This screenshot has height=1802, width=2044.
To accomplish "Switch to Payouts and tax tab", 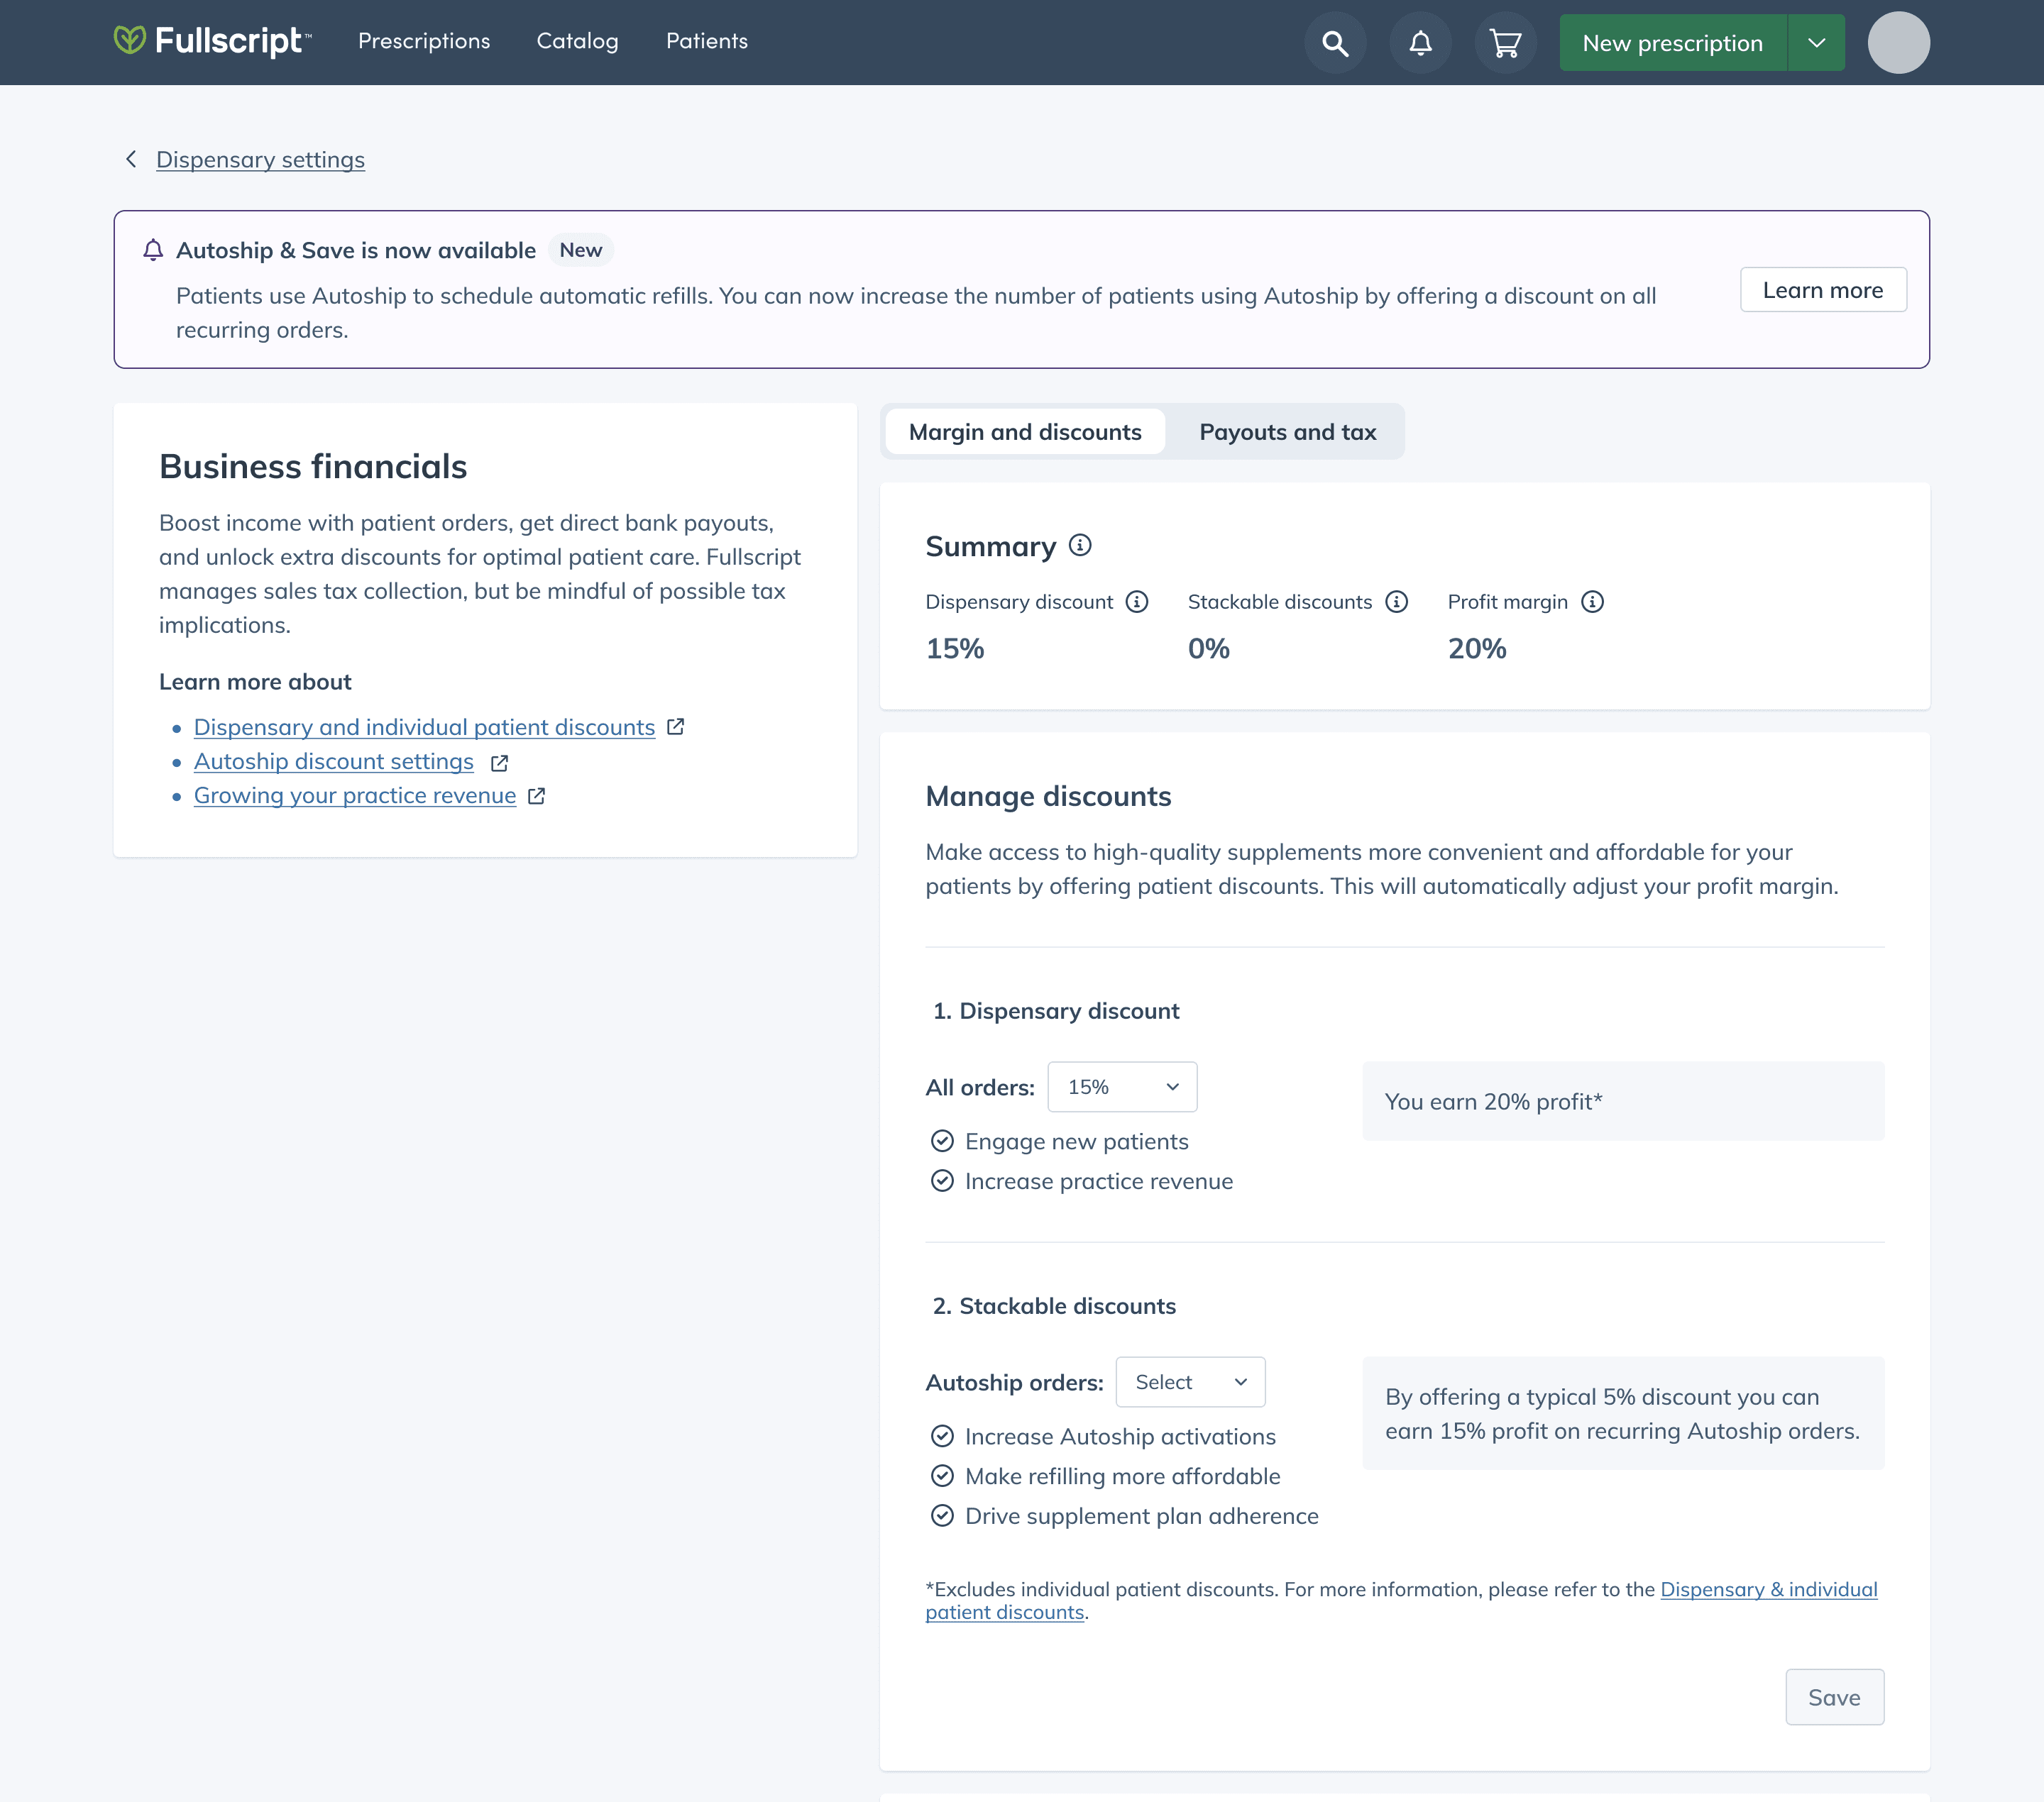I will (1287, 432).
